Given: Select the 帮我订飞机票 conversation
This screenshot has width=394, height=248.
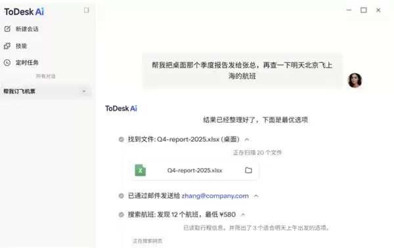Looking at the screenshot, I should 46,91.
